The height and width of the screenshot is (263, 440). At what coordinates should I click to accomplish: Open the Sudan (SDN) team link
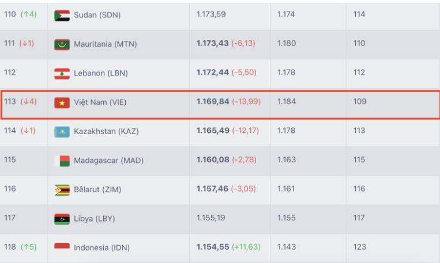tap(97, 15)
